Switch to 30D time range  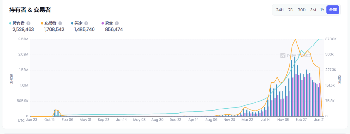(x=302, y=10)
